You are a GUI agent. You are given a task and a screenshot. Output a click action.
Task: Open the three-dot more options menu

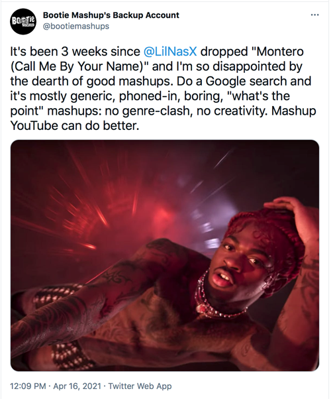(314, 15)
